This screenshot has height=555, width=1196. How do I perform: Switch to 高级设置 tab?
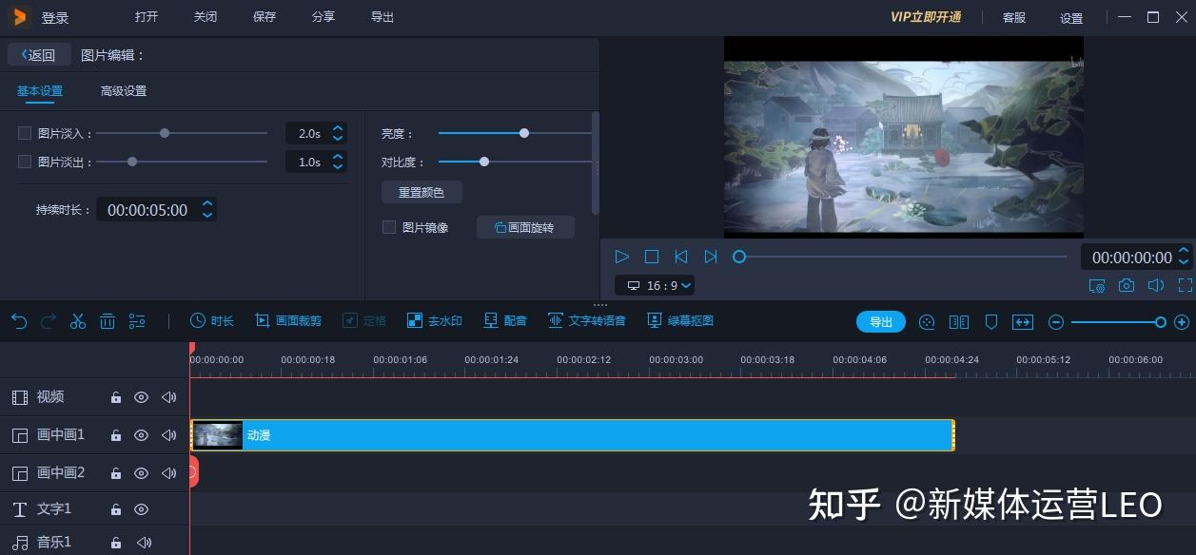[124, 91]
